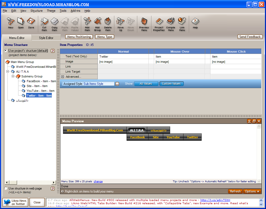The image size is (266, 209).
Task: Click the YouTube item in menu preview
Action: tap(173, 137)
